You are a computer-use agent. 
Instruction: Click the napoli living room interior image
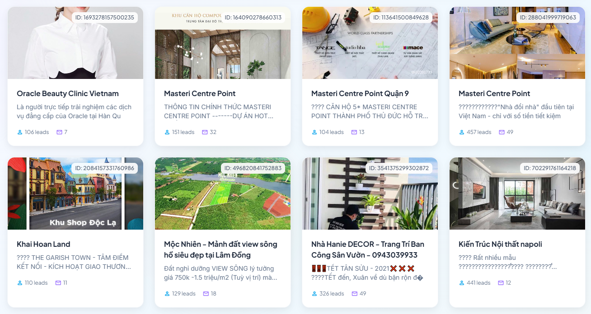pyautogui.click(x=517, y=194)
